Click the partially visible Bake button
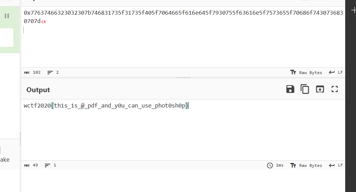This screenshot has height=192, width=356. tap(5, 160)
